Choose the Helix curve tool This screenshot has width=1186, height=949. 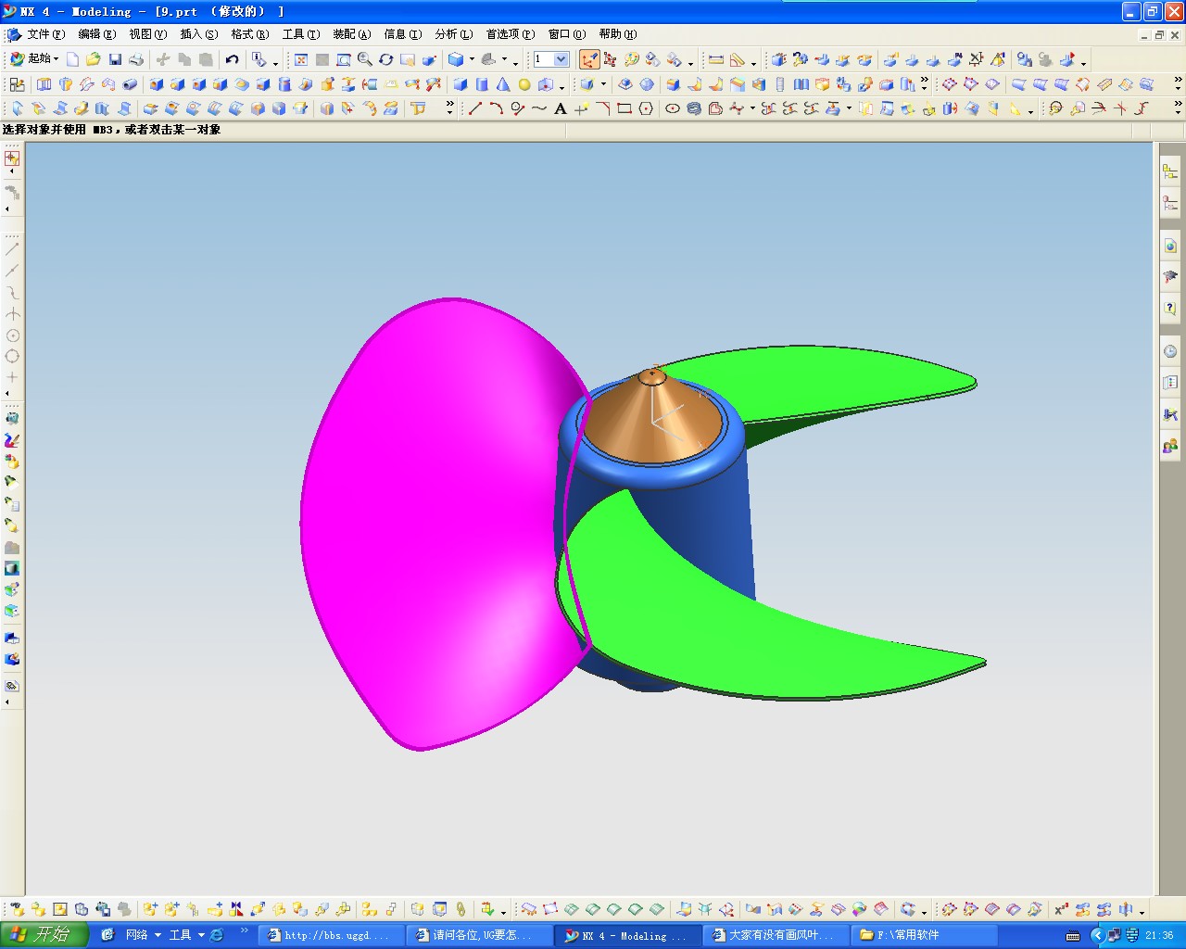click(694, 108)
